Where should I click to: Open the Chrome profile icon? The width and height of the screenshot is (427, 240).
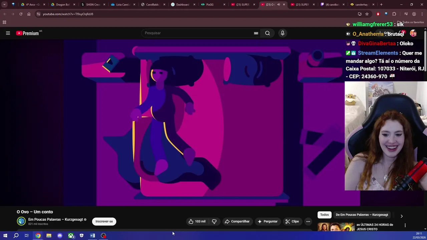(414, 14)
